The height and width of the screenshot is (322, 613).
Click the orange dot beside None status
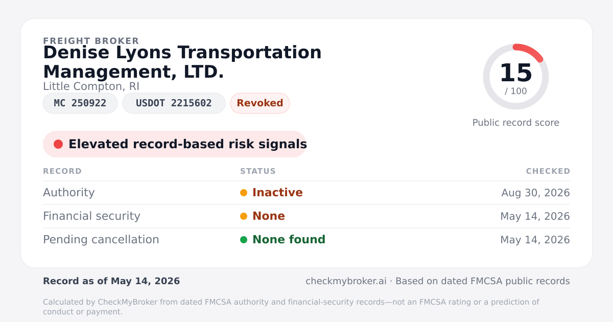coord(244,216)
